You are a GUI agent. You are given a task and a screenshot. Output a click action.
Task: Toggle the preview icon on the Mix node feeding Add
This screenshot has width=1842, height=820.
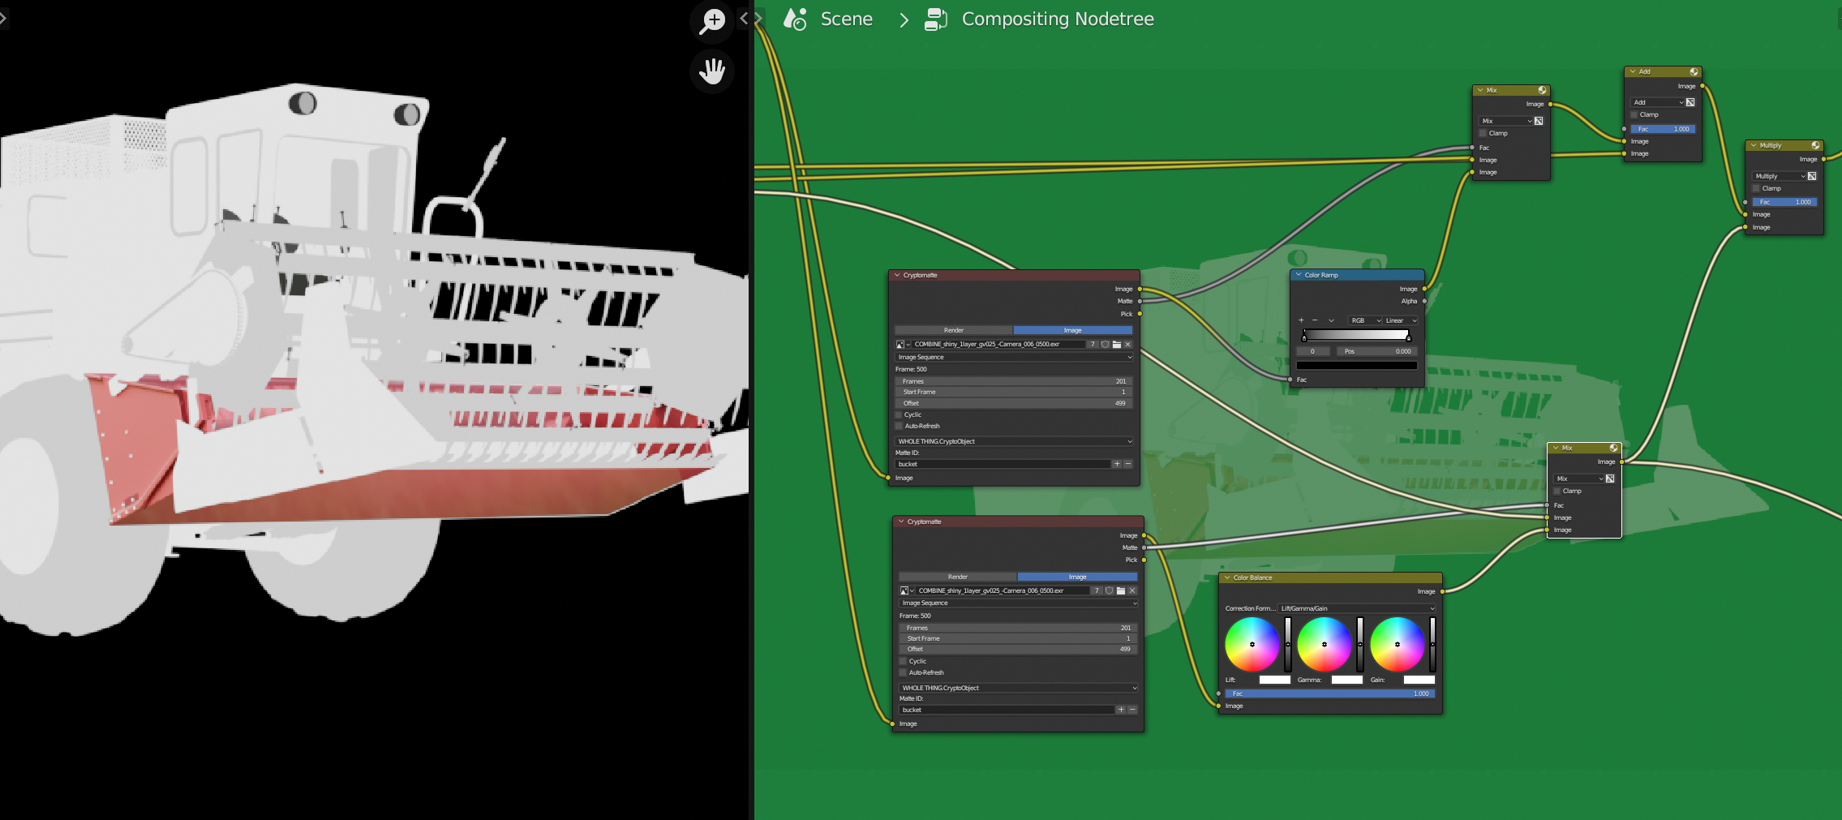tap(1542, 90)
